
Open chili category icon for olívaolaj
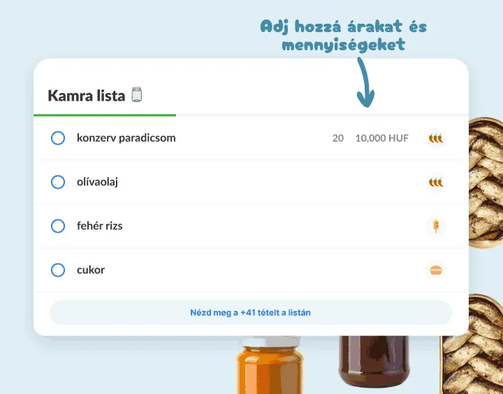pyautogui.click(x=436, y=182)
